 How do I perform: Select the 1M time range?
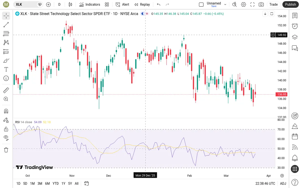coord(32,183)
